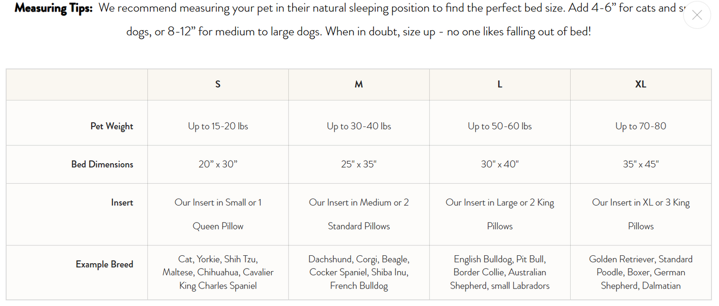Click the M size column header

[359, 85]
